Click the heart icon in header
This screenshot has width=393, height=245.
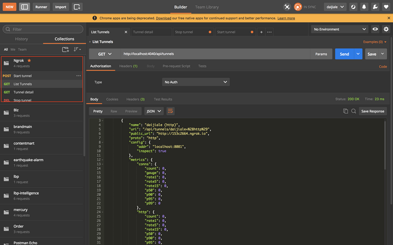click(386, 7)
